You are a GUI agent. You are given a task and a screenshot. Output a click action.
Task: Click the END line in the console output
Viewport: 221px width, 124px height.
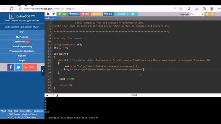tap(47, 112)
